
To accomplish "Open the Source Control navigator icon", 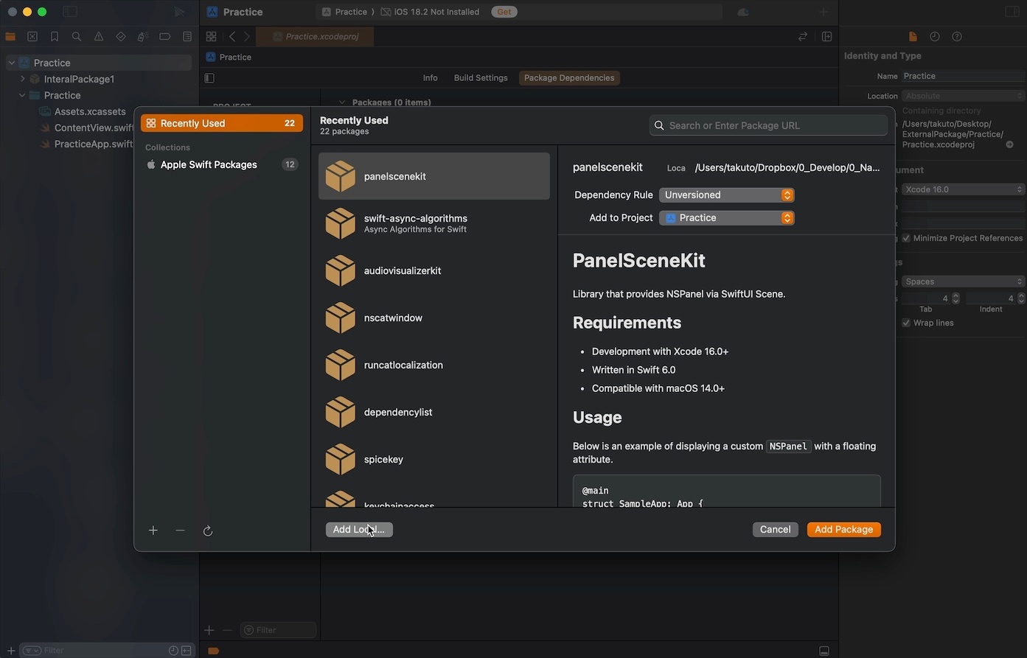I will [32, 36].
